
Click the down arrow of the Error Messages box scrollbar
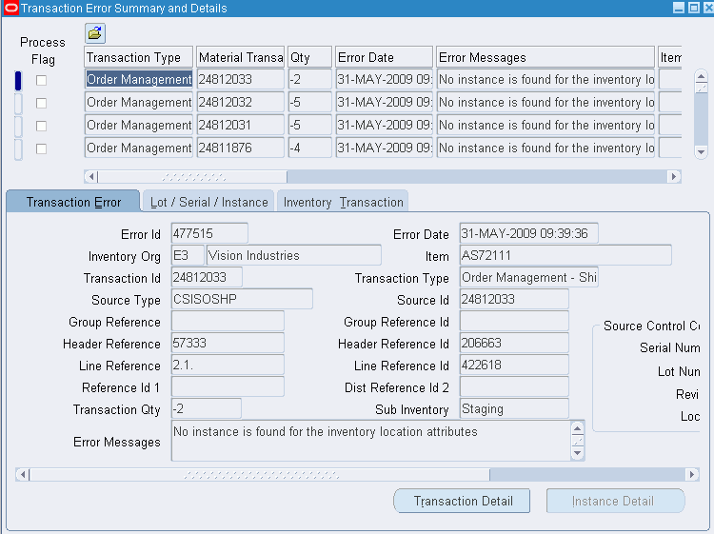pos(578,453)
